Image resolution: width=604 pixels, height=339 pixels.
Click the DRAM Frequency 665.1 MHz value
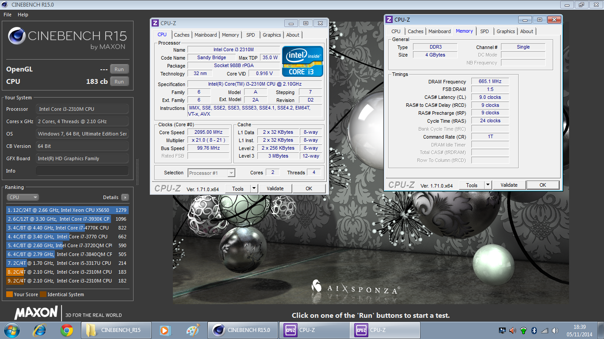point(490,81)
